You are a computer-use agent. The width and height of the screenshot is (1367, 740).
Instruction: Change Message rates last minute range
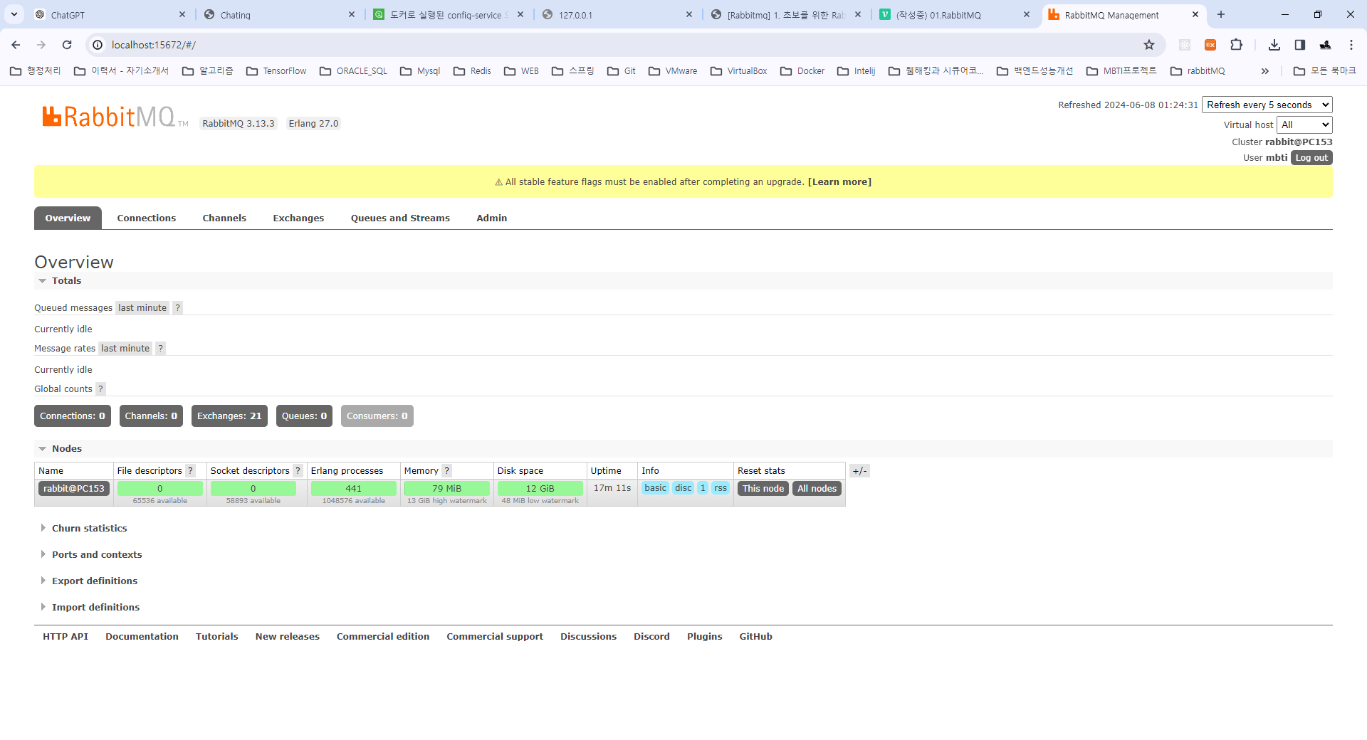(125, 349)
